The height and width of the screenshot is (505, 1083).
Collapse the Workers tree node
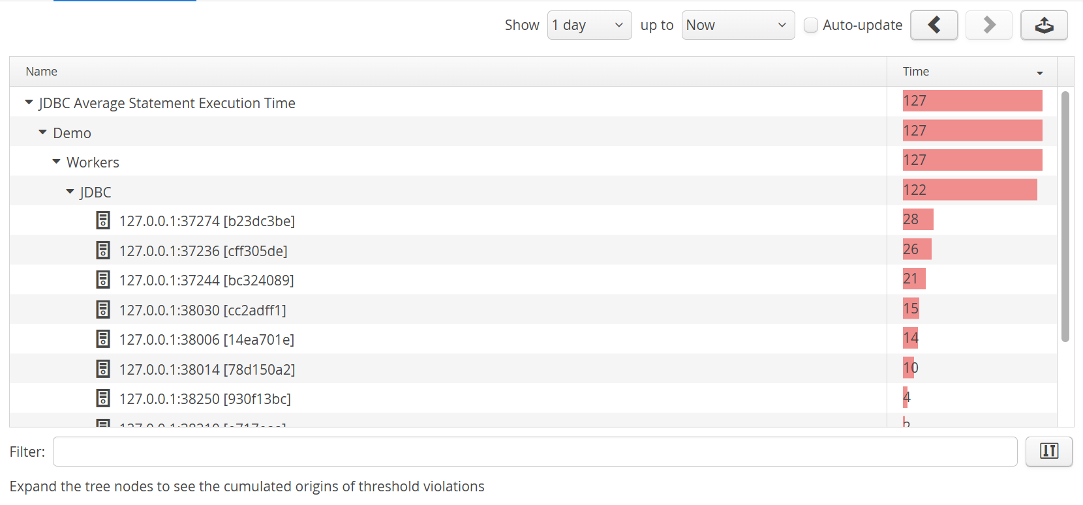(56, 162)
